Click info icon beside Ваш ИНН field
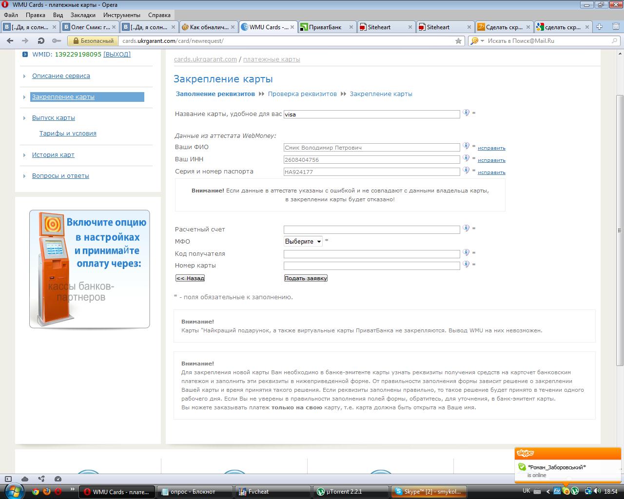The width and height of the screenshot is (624, 499). pyautogui.click(x=466, y=158)
